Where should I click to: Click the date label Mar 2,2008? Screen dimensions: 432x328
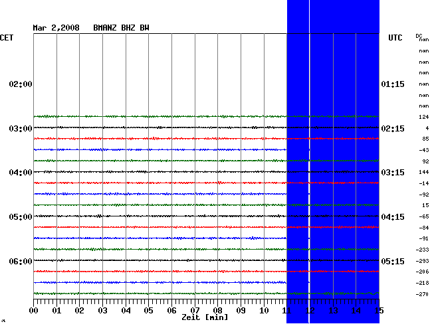point(56,28)
